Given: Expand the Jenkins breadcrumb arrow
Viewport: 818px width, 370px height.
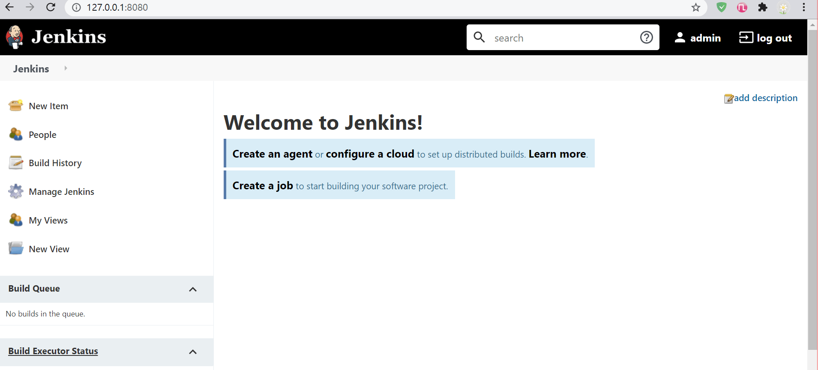Looking at the screenshot, I should point(66,68).
